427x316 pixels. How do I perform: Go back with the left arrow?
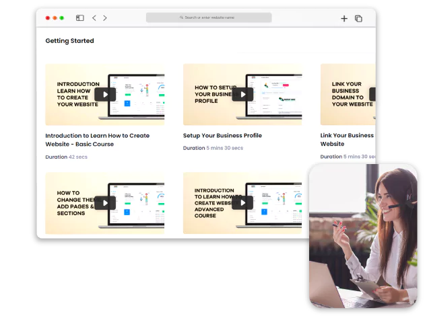[x=94, y=18]
